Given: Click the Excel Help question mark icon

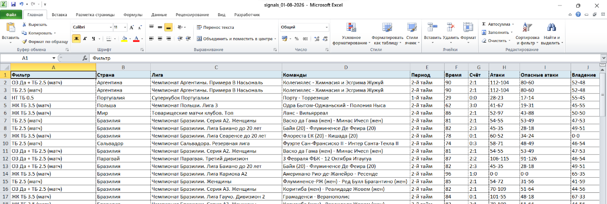Looking at the screenshot, I should (x=578, y=15).
